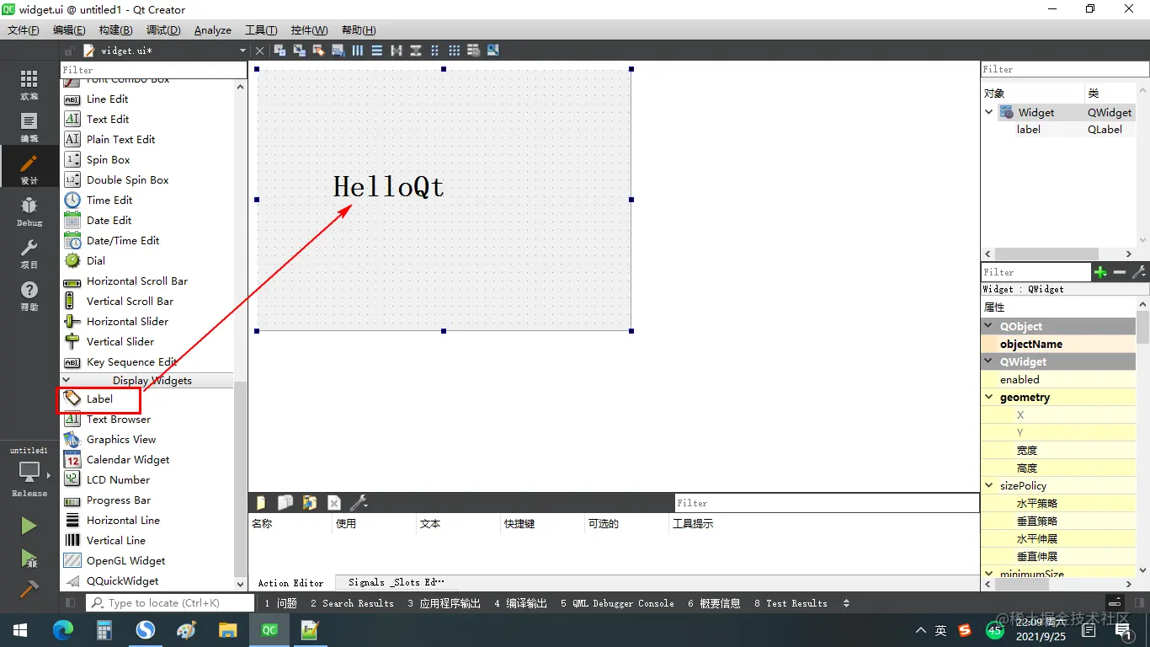Build the project with hammer icon
Screen dimensions: 1150x647
coord(29,589)
